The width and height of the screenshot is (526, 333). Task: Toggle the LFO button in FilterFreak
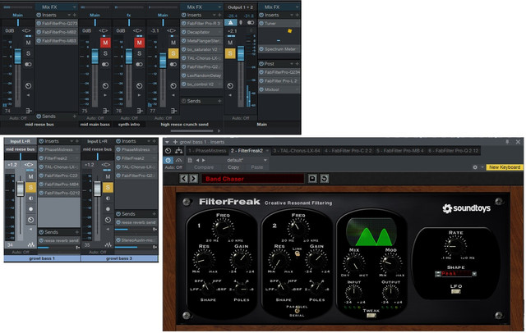tap(455, 291)
